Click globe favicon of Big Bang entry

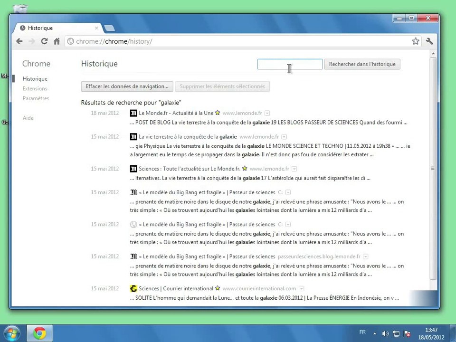click(x=133, y=225)
